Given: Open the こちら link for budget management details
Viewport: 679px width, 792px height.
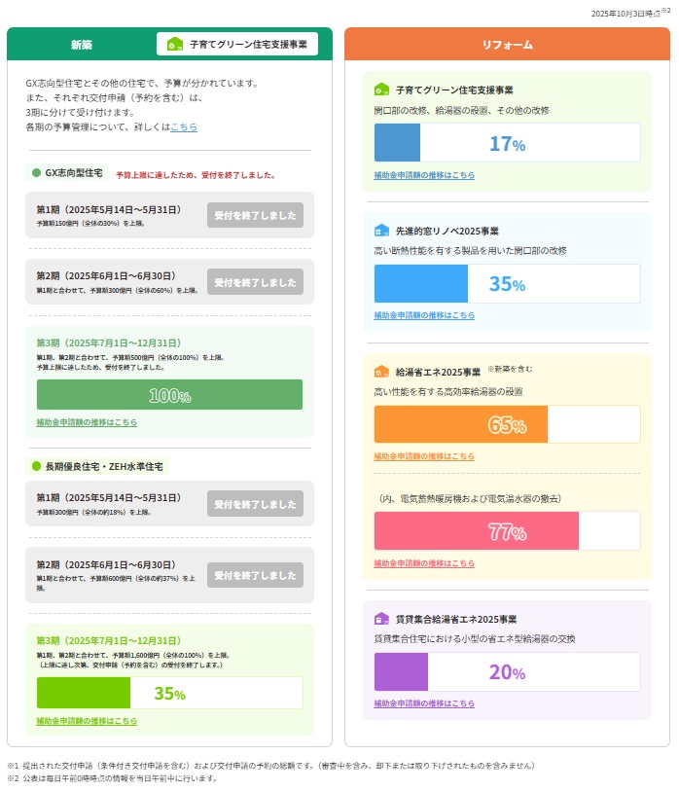Looking at the screenshot, I should pos(184,127).
